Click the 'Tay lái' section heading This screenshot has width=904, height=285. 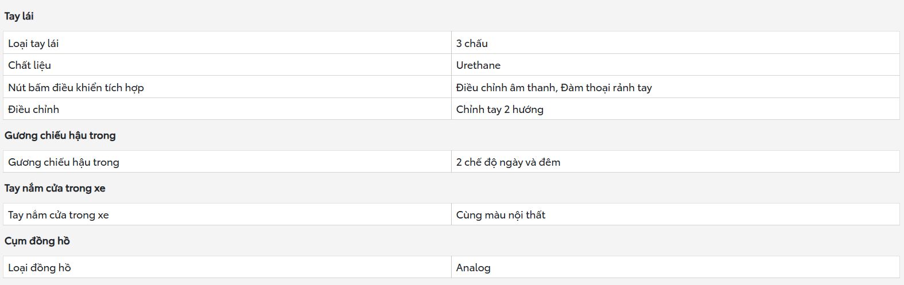click(x=19, y=16)
